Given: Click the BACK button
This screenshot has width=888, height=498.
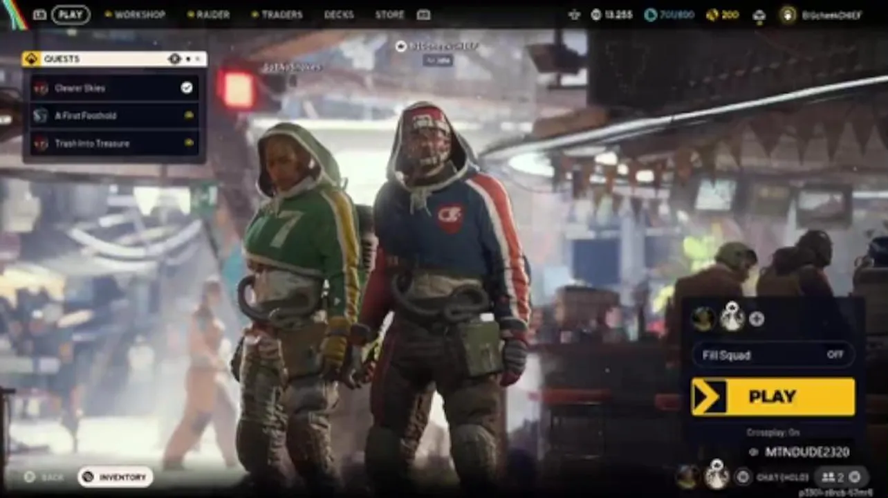Looking at the screenshot, I should click(44, 477).
